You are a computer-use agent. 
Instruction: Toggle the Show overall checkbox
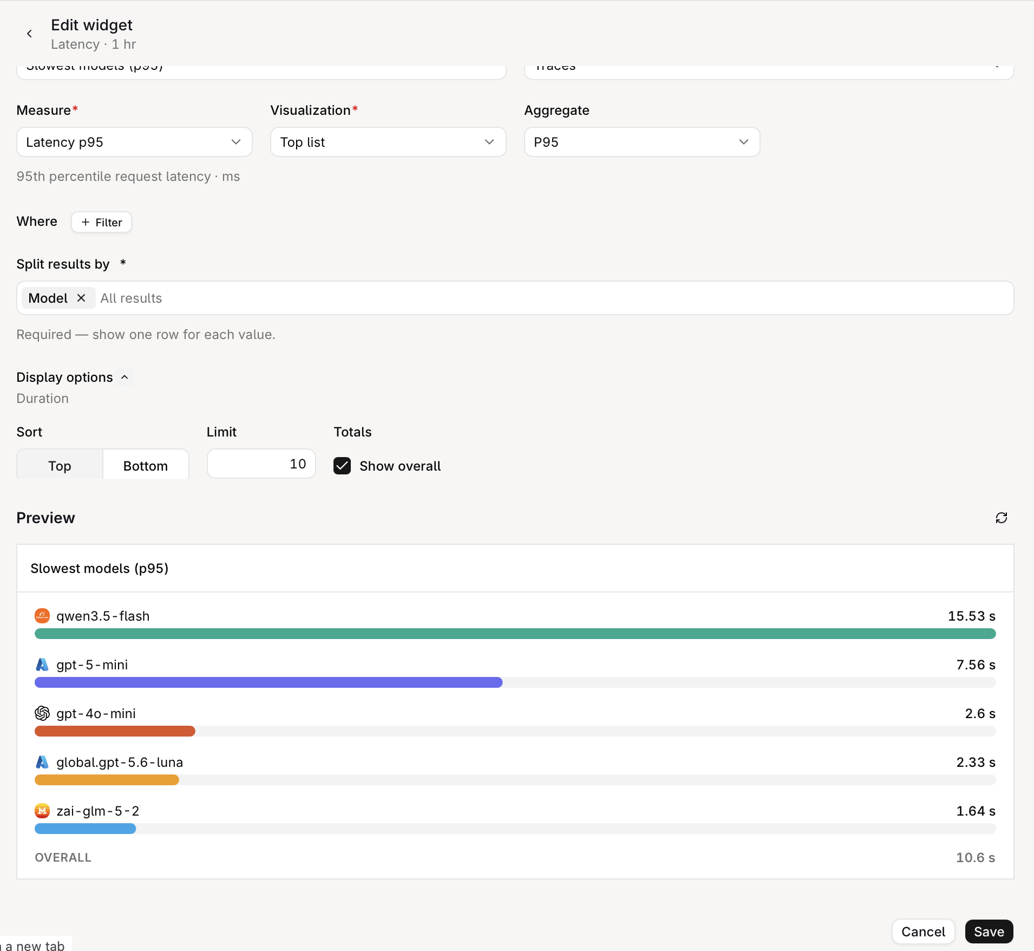click(x=342, y=466)
